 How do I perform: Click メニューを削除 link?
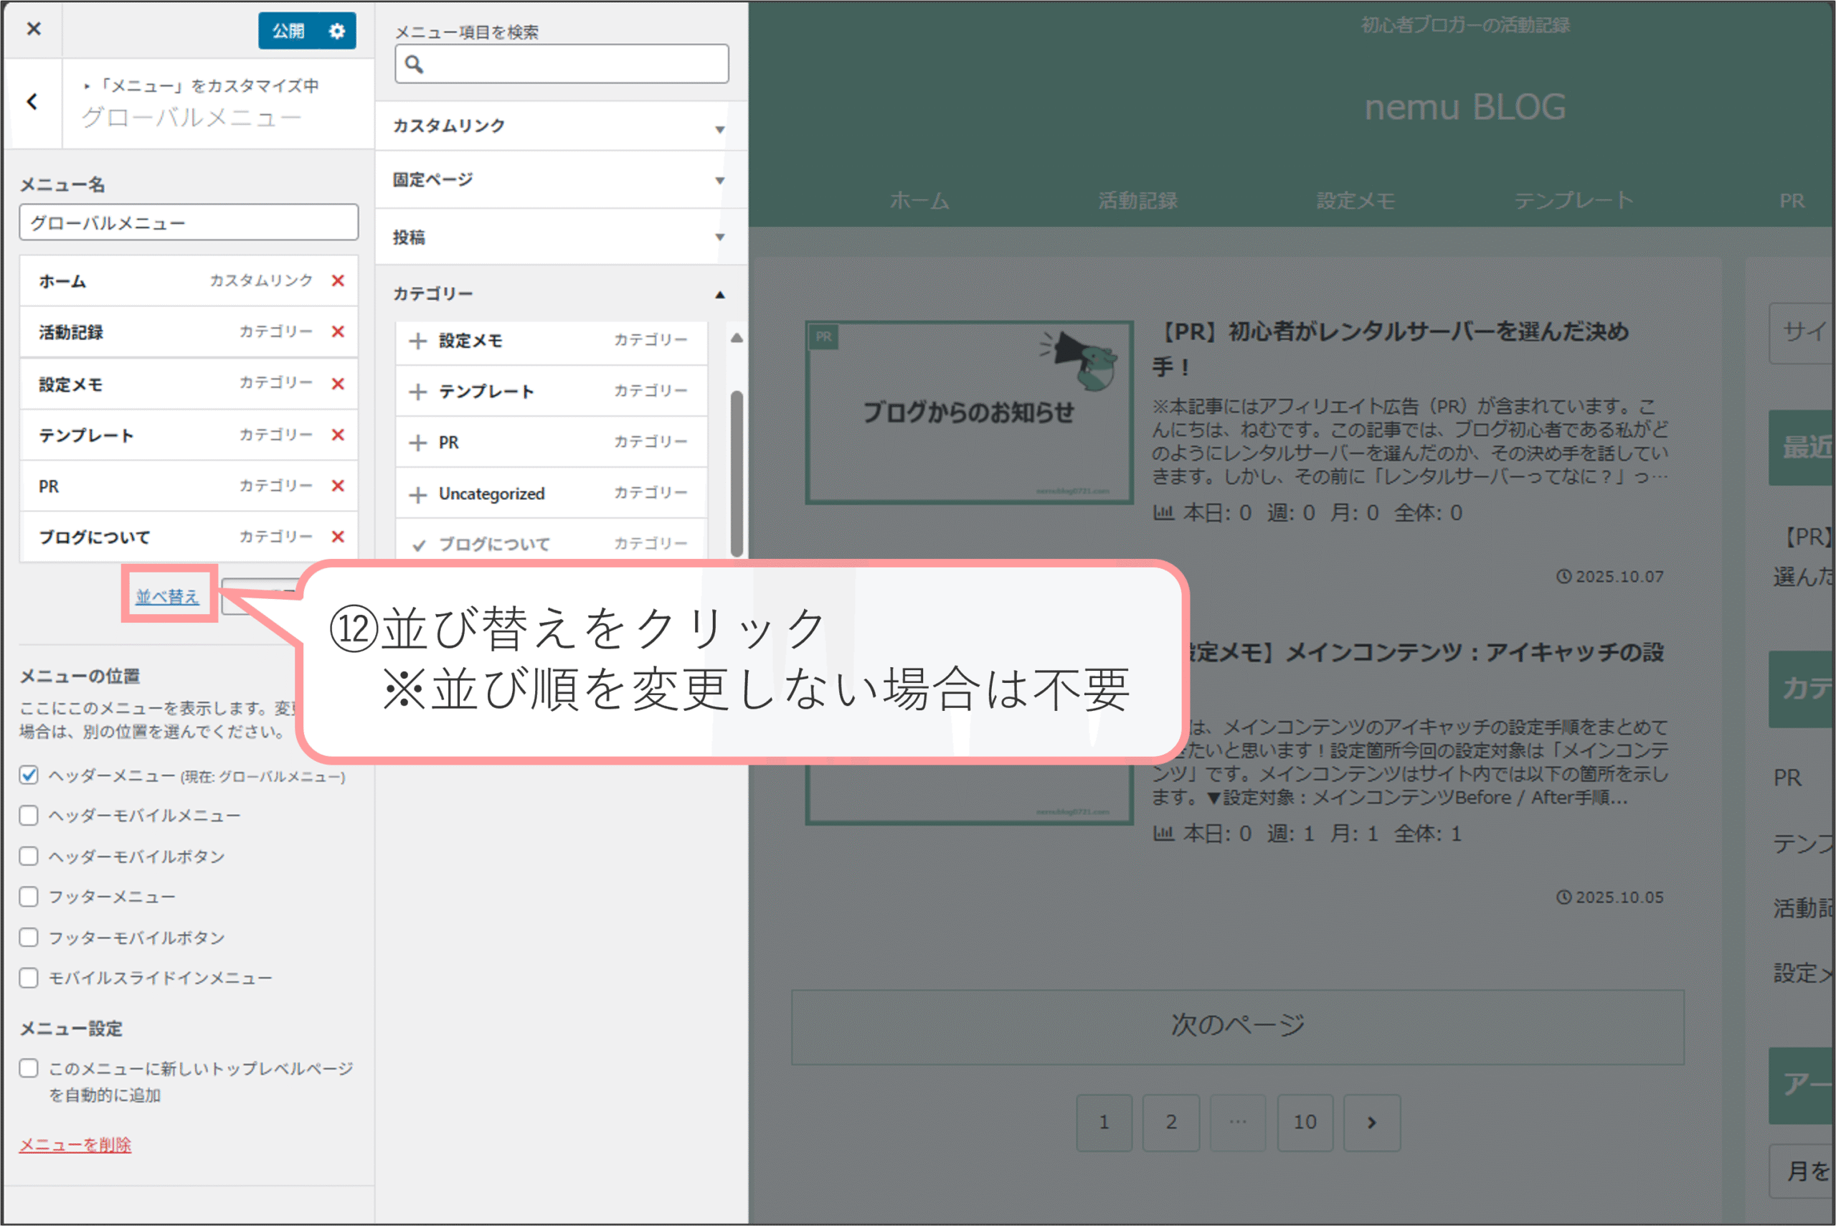pos(75,1145)
